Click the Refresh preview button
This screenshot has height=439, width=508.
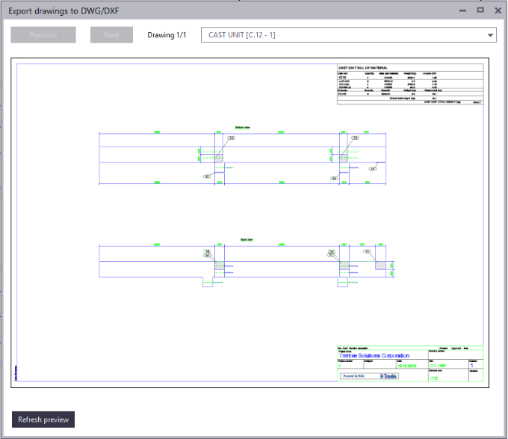click(x=43, y=420)
